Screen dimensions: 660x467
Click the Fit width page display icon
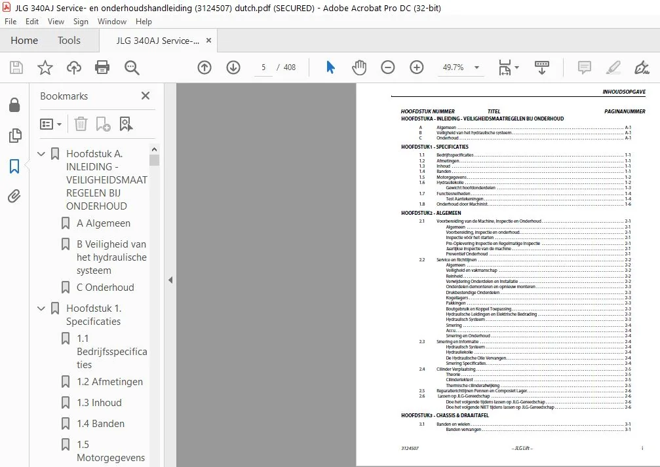505,67
